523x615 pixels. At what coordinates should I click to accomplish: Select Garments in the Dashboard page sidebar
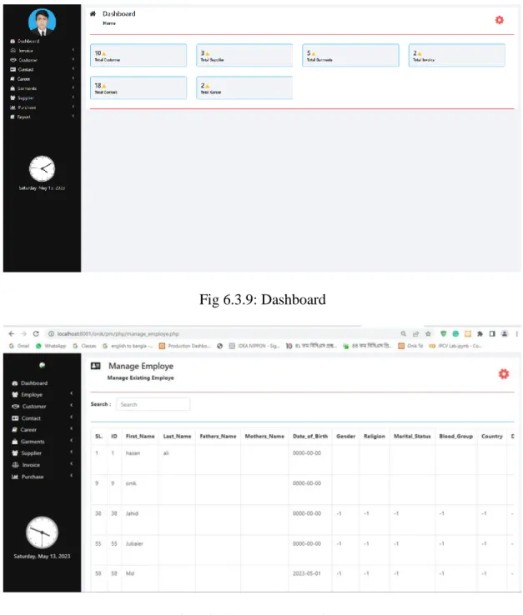click(27, 88)
